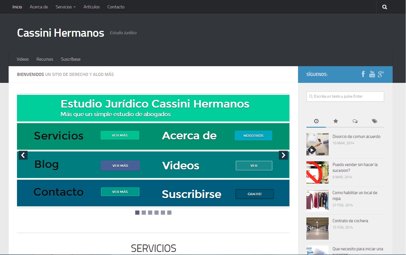Open Puedo vender sin hacer la sucesion thumbnail
406x255 pixels.
coord(318,172)
